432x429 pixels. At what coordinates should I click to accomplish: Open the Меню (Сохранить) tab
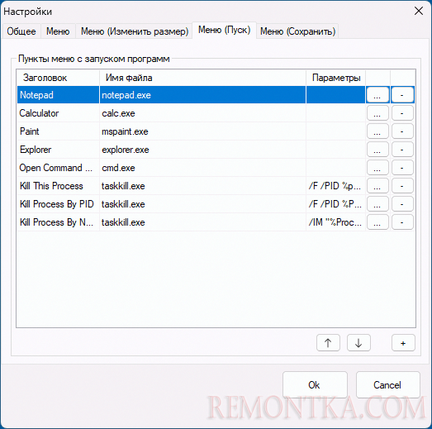tap(297, 31)
